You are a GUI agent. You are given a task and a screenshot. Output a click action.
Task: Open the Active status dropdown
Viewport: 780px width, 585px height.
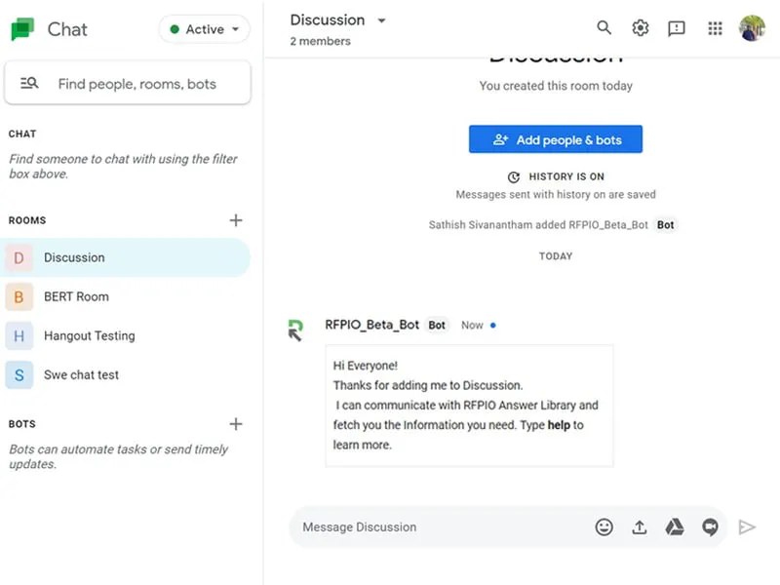pos(203,29)
